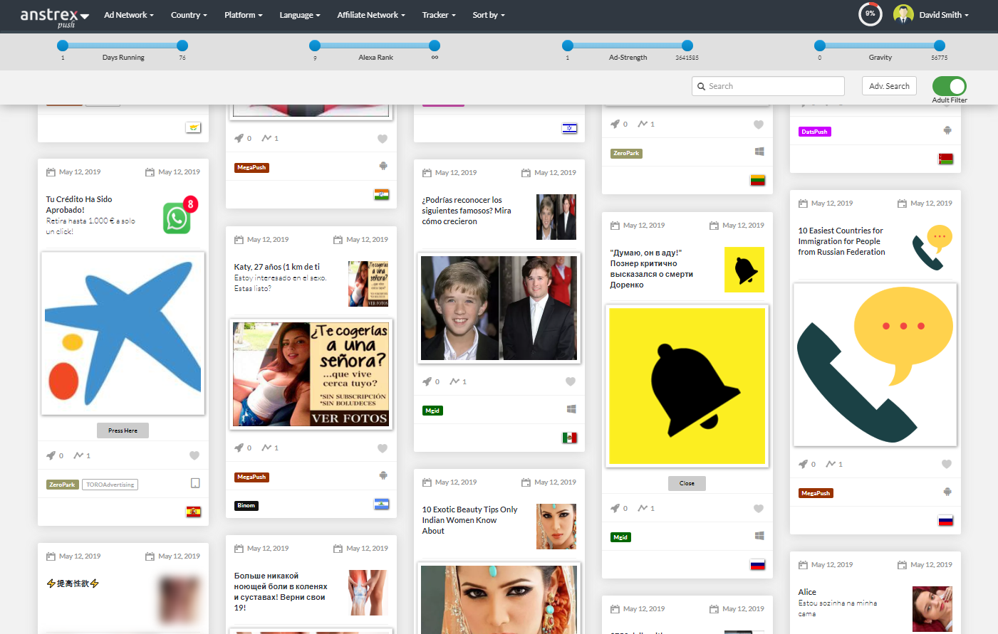This screenshot has height=634, width=998.
Task: Focus the Search input field
Action: (x=768, y=86)
